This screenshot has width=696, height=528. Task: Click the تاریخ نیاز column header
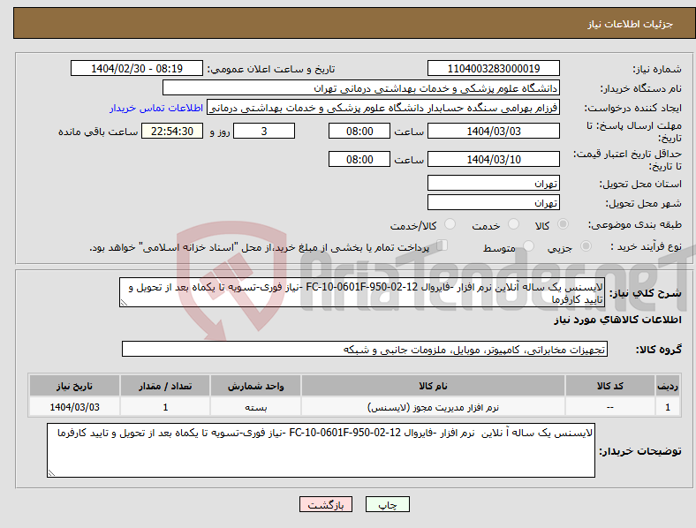(x=74, y=386)
